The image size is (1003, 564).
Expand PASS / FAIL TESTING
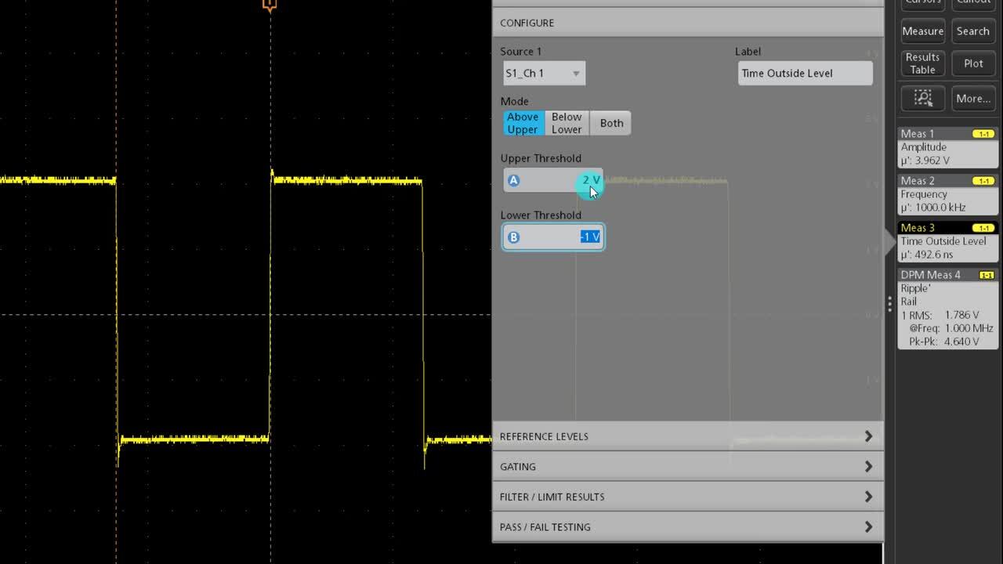(x=687, y=526)
